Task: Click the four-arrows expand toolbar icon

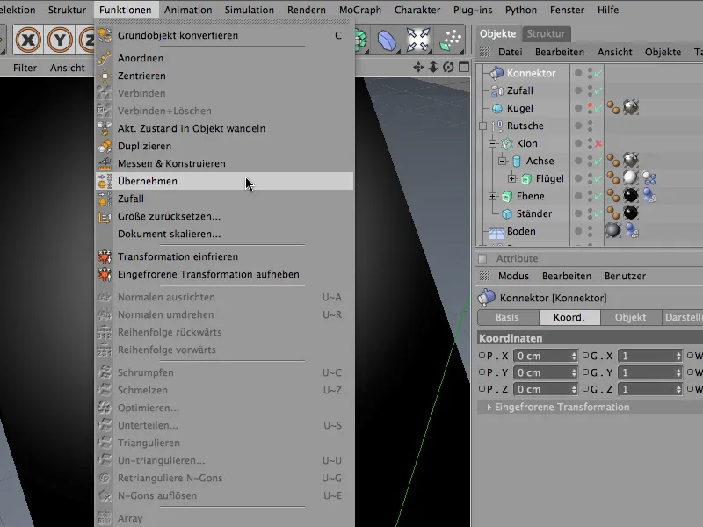Action: (418, 40)
